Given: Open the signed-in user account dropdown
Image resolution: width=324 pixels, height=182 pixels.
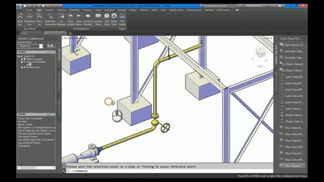Looking at the screenshot, I should pos(254,6).
